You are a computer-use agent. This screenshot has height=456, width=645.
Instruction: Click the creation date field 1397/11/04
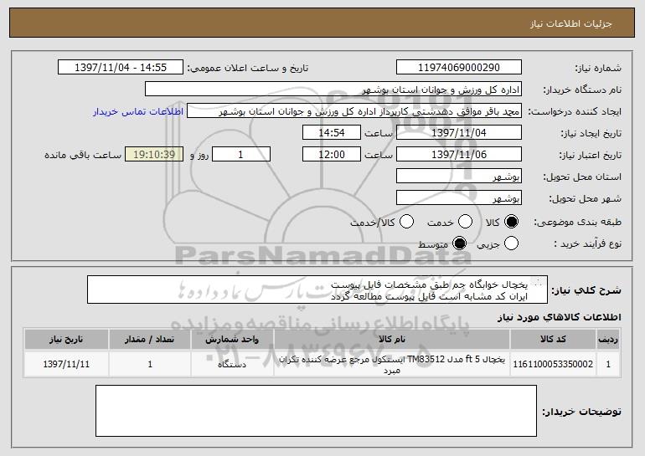[x=459, y=133]
